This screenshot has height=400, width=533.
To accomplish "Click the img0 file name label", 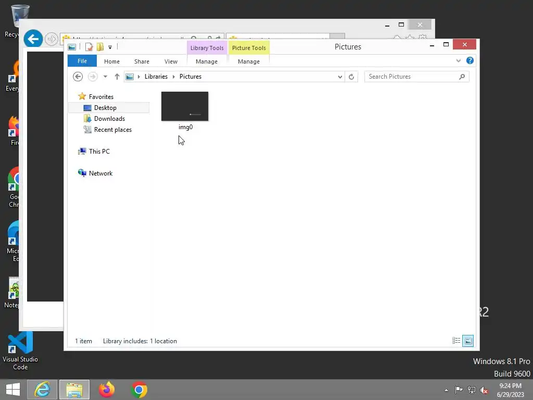I will pyautogui.click(x=186, y=127).
